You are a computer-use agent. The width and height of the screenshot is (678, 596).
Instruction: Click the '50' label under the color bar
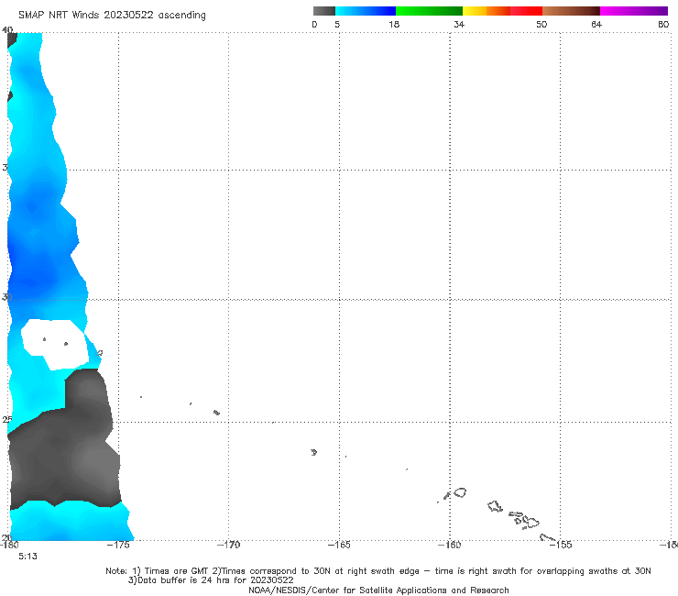click(x=541, y=24)
